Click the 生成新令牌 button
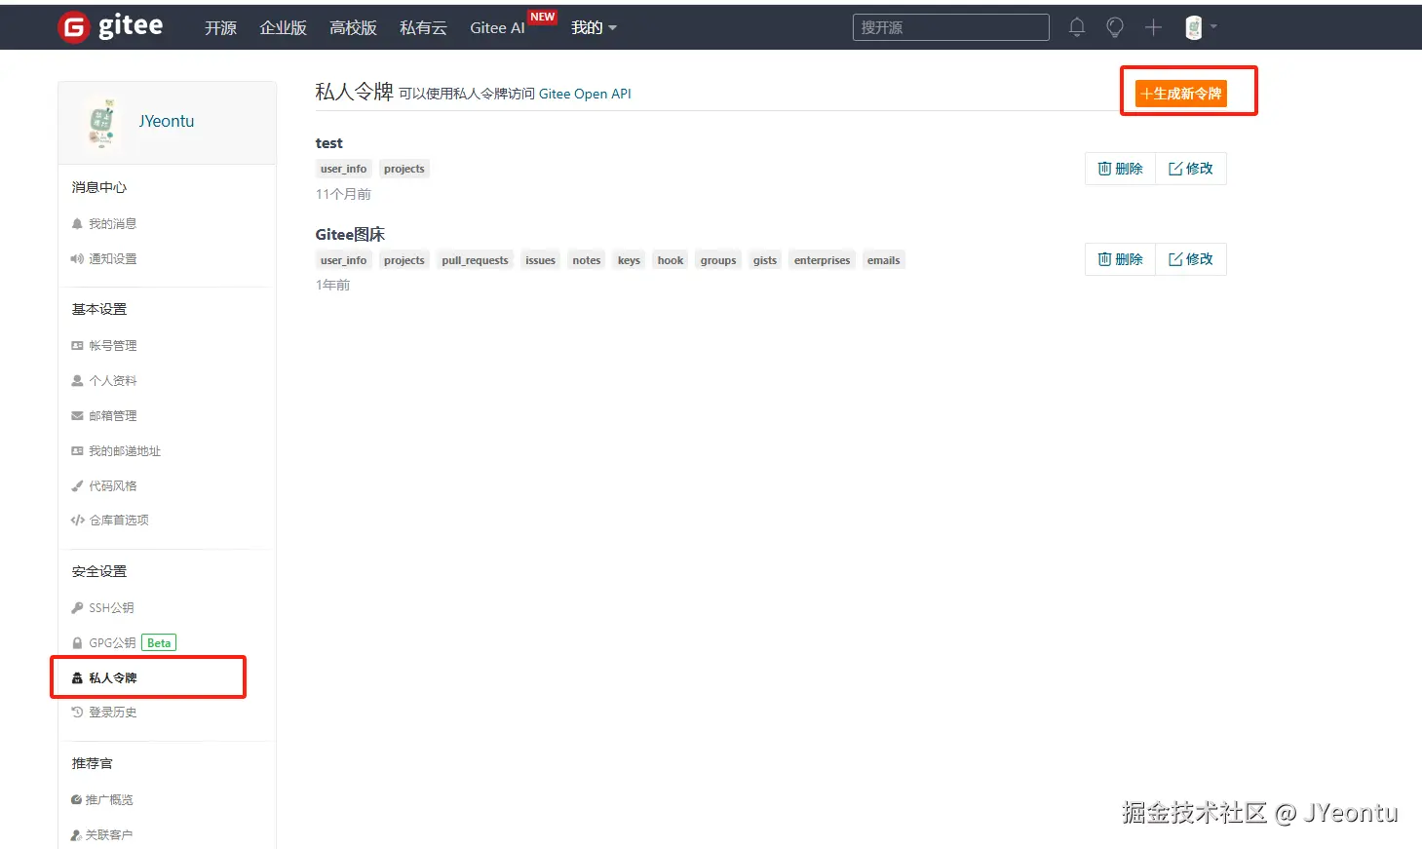The height and width of the screenshot is (849, 1422). click(x=1180, y=94)
